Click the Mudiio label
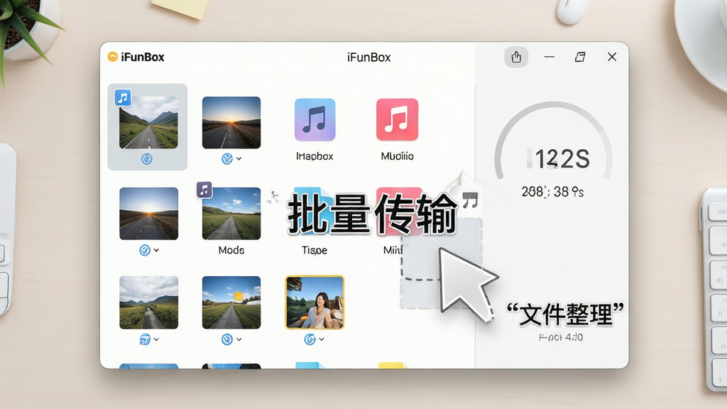The width and height of the screenshot is (727, 409). coord(398,156)
